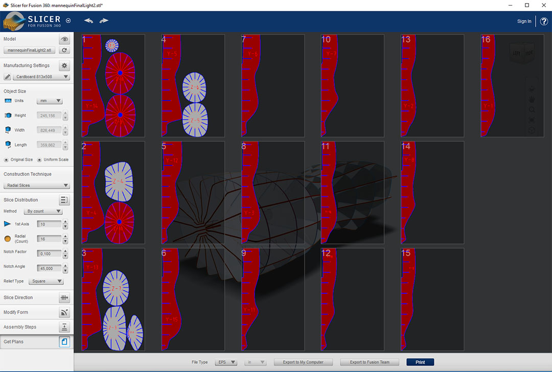552x372 pixels.
Task: Click the Width cube icon
Action: click(8, 130)
